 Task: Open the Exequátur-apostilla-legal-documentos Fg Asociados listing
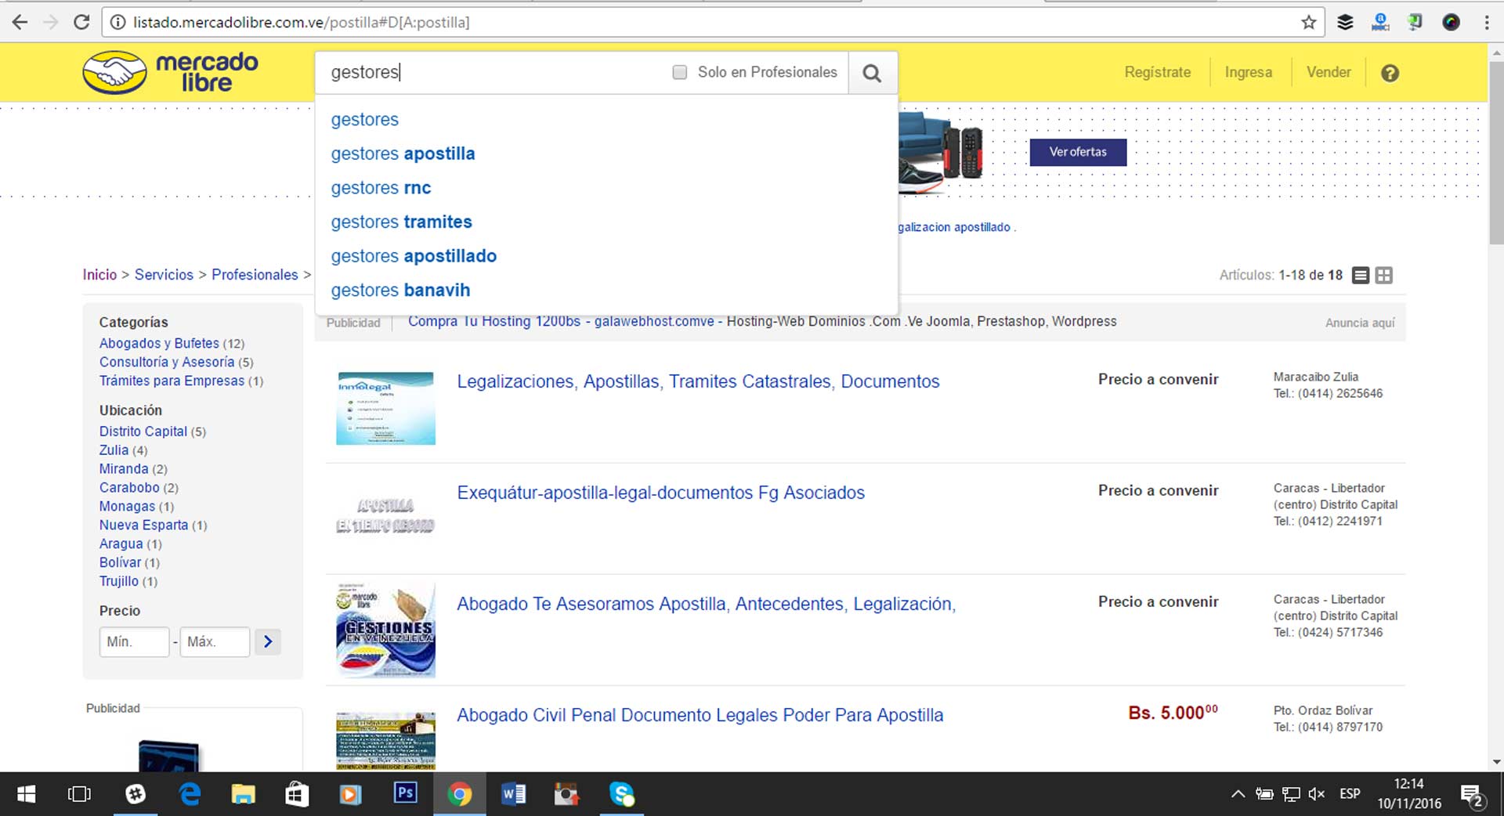tap(660, 493)
